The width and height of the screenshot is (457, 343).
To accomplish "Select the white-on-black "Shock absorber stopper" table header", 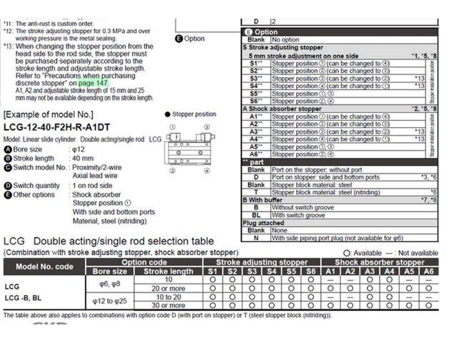I will (379, 262).
